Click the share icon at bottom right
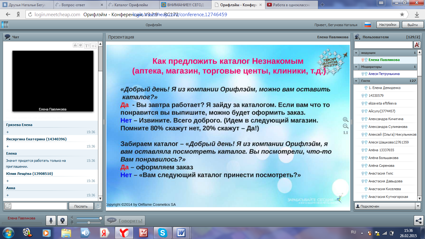 coord(418,221)
